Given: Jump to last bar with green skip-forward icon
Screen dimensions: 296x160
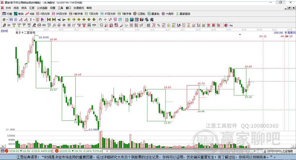Looking at the screenshot, I should [54, 20].
